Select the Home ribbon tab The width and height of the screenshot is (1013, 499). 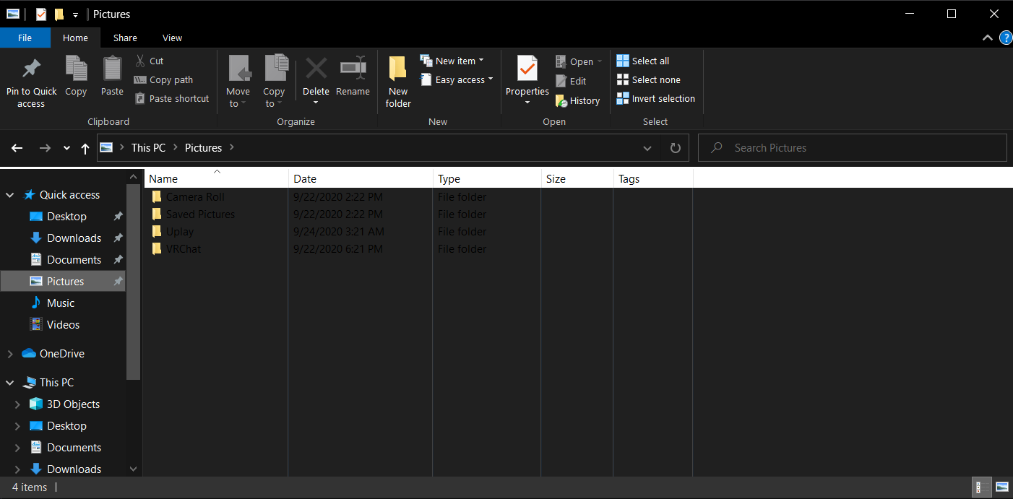pos(75,38)
